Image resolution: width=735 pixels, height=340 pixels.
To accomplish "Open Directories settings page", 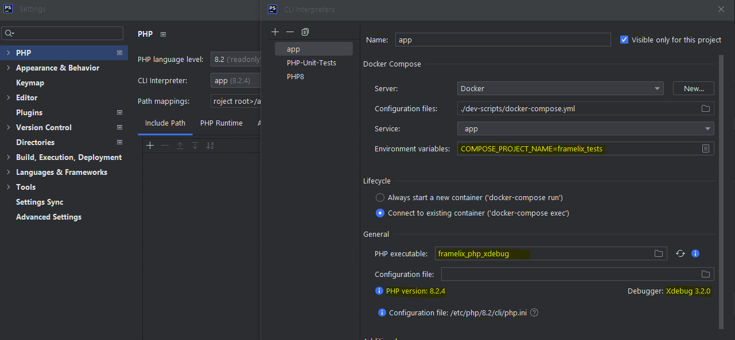I will coord(35,142).
